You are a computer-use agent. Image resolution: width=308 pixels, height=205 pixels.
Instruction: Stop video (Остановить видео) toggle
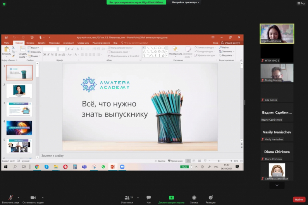(x=33, y=199)
